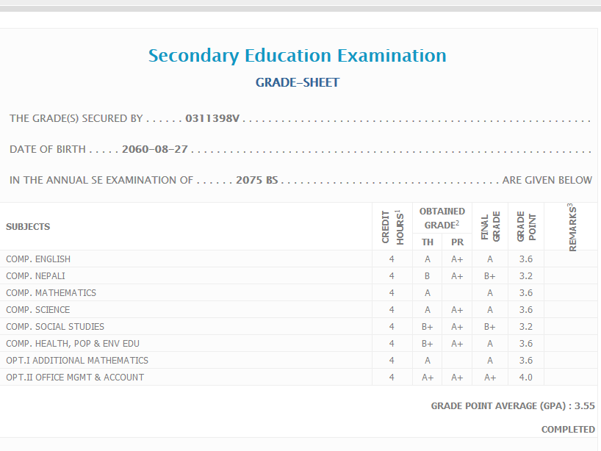Click COMP. HEALTH, POP & ENV EDU
The height and width of the screenshot is (451, 601).
click(x=73, y=344)
